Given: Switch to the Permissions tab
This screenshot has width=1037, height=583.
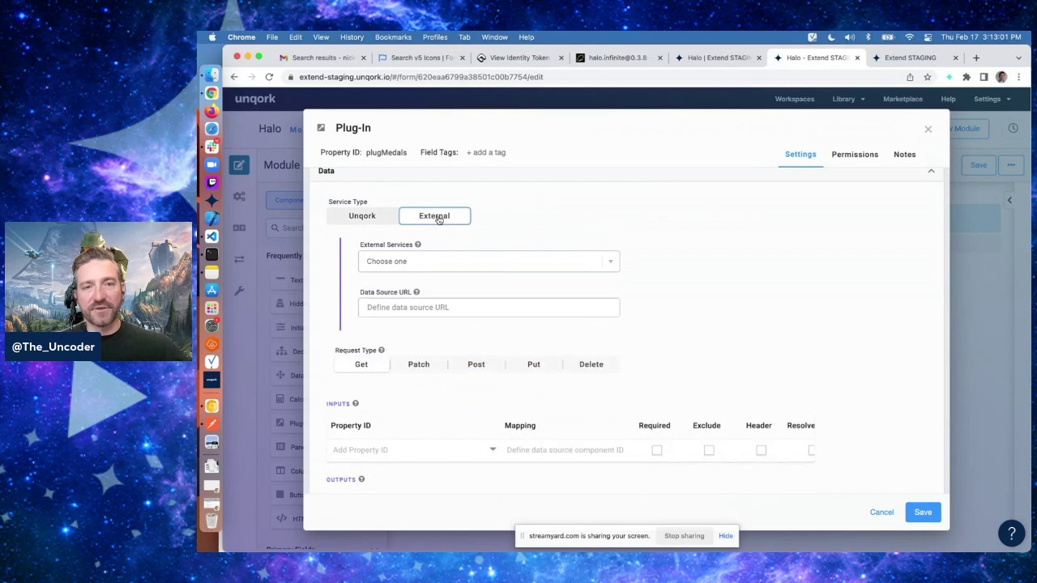Looking at the screenshot, I should pyautogui.click(x=855, y=155).
